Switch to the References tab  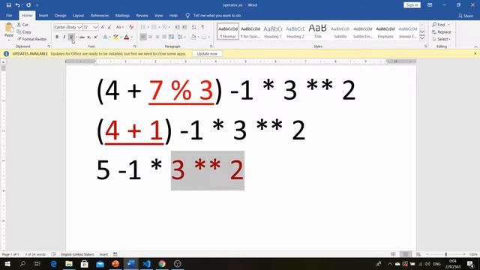pyautogui.click(x=100, y=15)
